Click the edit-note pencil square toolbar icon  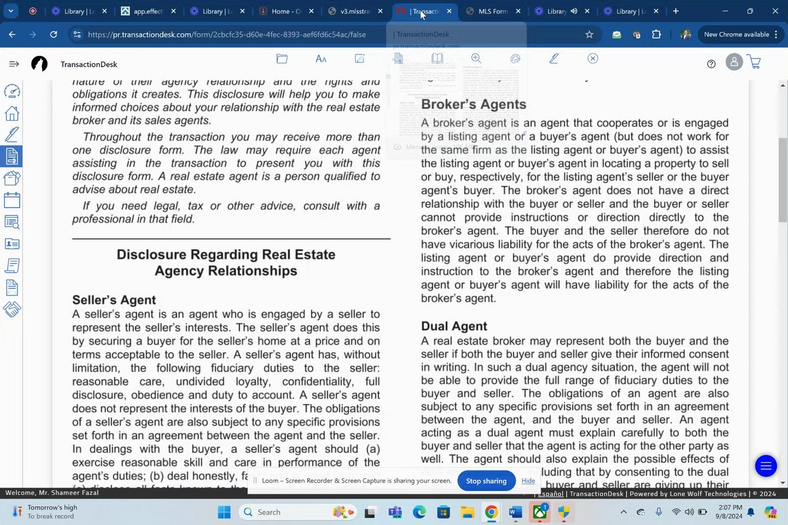360,58
